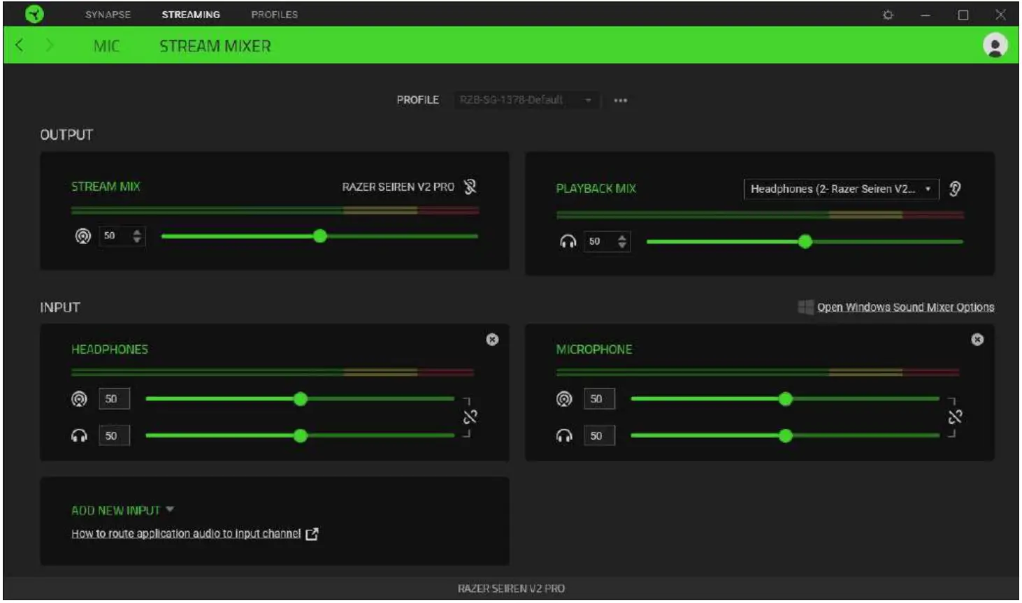Click the Playback Mix volume slider handle

coord(805,242)
